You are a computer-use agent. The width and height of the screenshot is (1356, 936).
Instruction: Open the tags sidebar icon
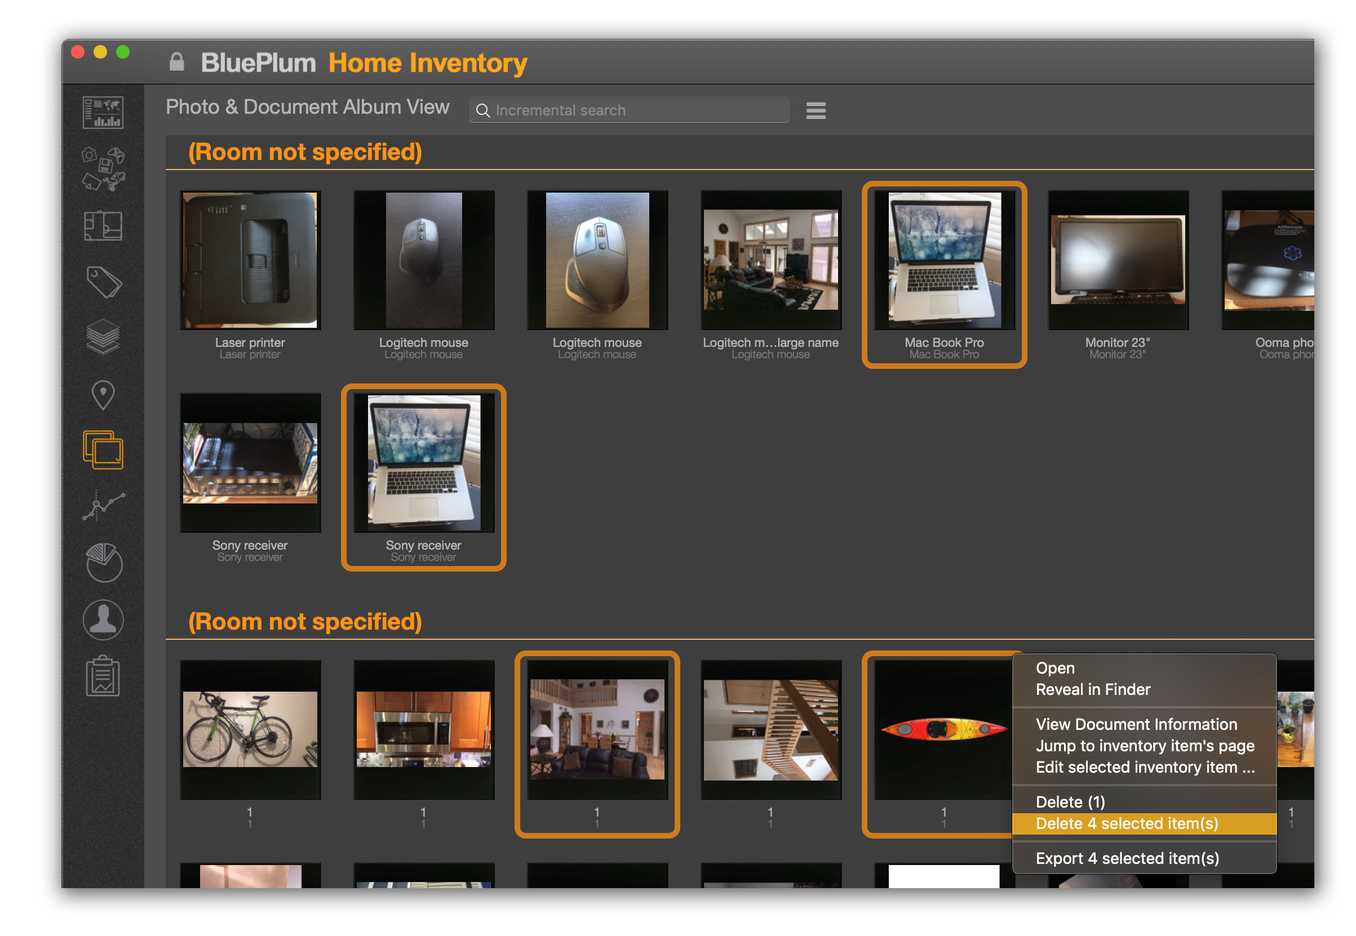pos(103,282)
